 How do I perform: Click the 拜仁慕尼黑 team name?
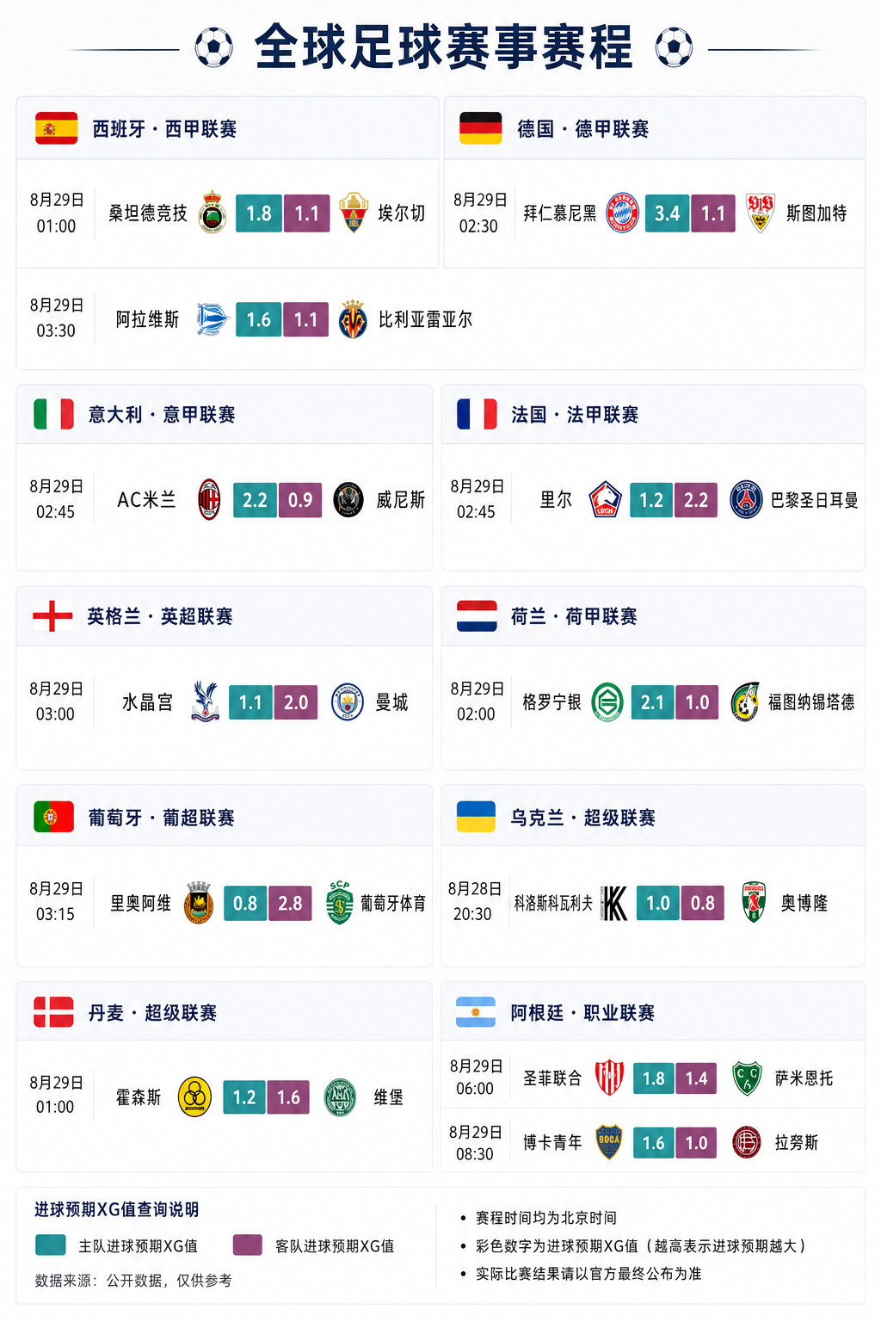click(x=560, y=213)
